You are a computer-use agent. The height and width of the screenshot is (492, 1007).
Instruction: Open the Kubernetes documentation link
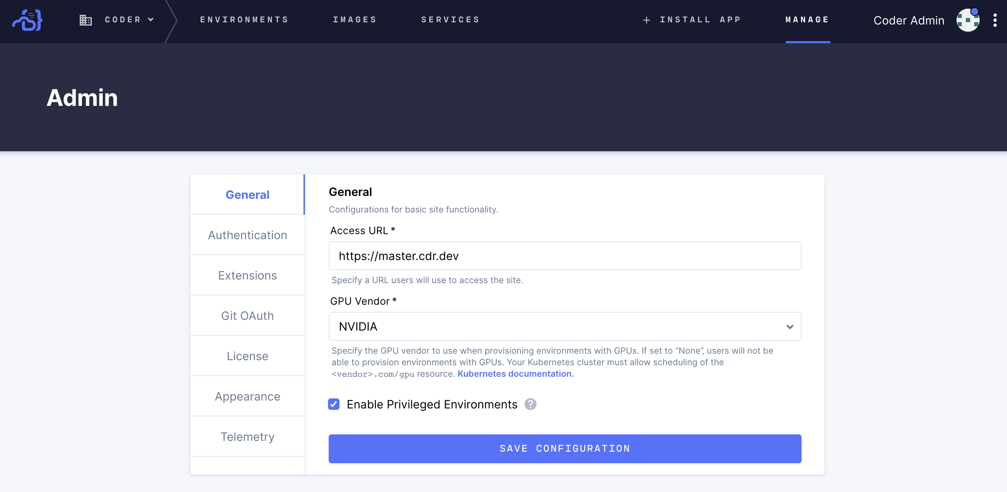coord(515,374)
